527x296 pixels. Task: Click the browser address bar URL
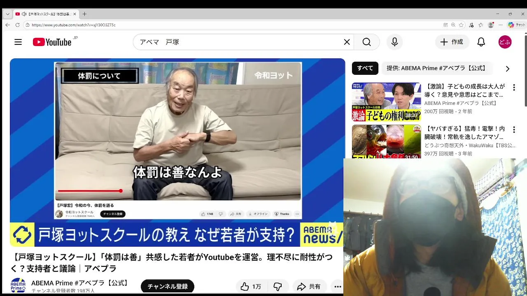(73, 25)
